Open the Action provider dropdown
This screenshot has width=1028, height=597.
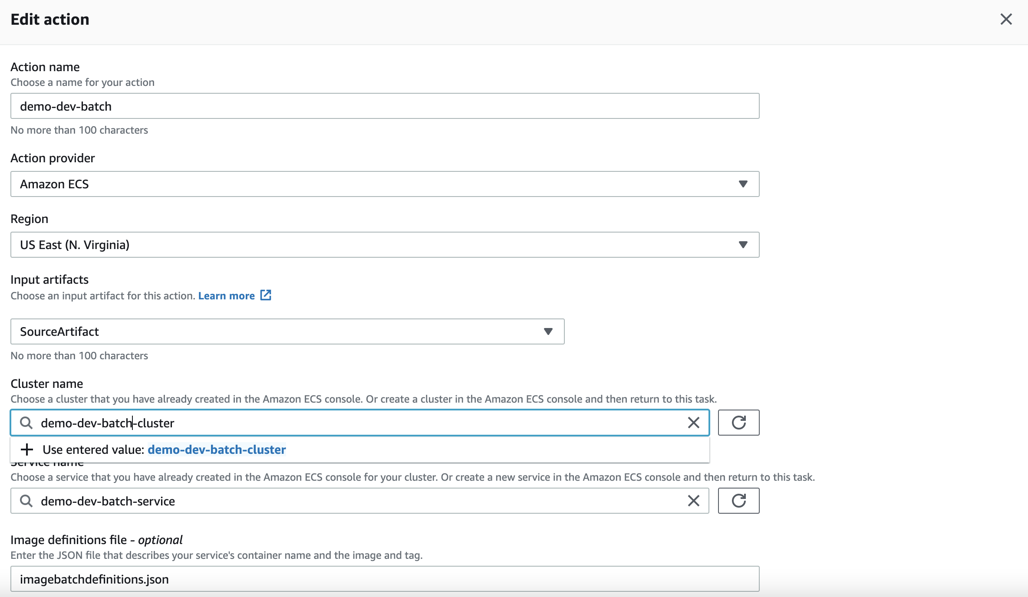pos(385,184)
